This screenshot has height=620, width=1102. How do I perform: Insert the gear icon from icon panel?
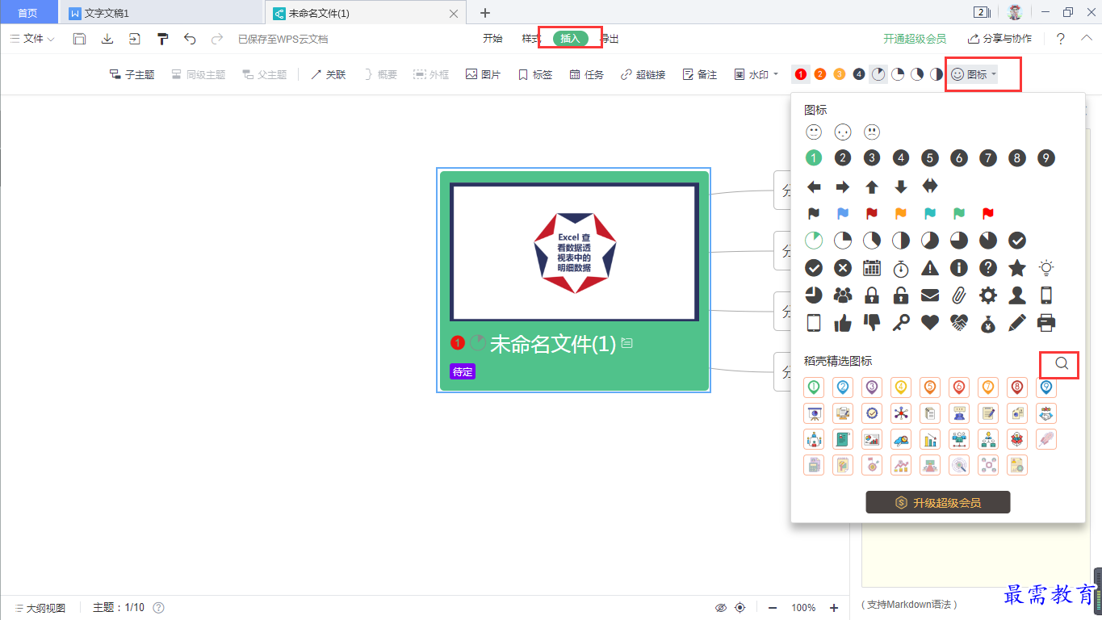988,295
